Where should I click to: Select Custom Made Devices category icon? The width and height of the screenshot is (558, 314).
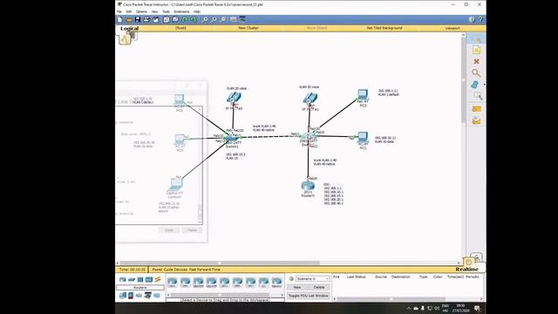(x=147, y=295)
